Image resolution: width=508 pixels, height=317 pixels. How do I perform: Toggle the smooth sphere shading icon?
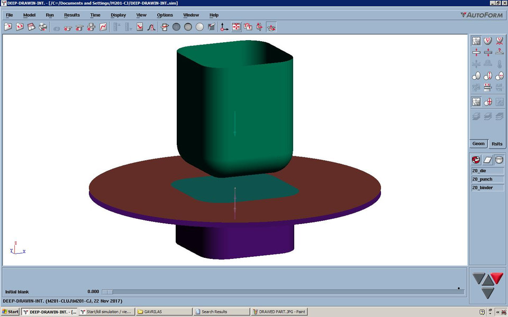point(199,27)
